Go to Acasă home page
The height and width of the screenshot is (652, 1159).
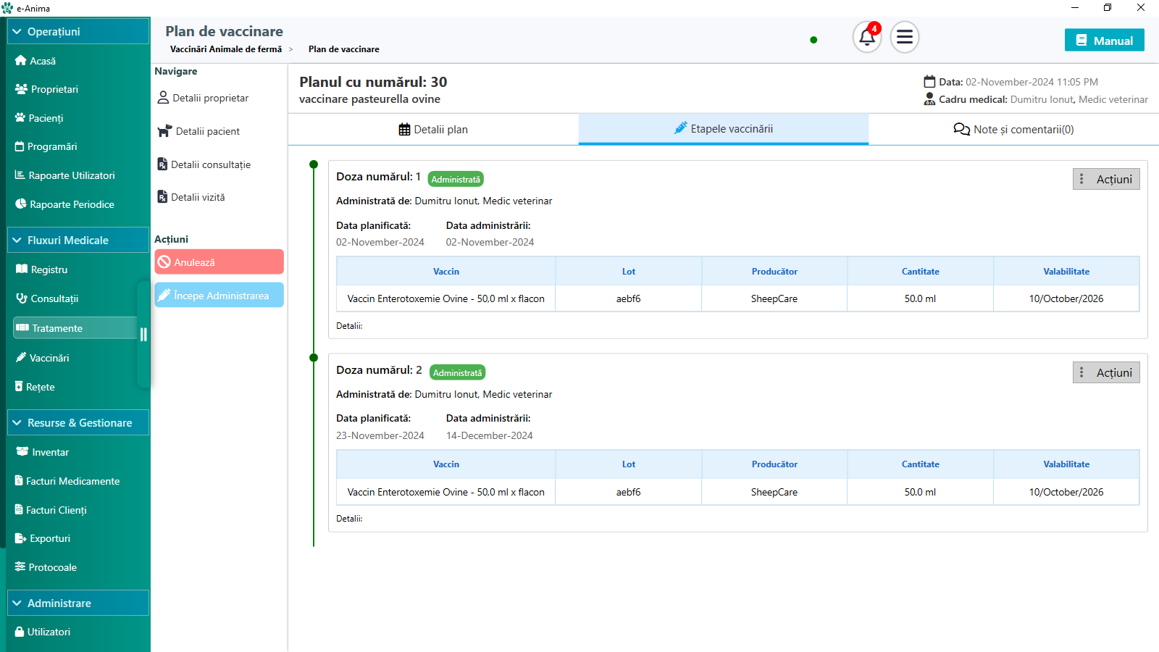pyautogui.click(x=43, y=61)
